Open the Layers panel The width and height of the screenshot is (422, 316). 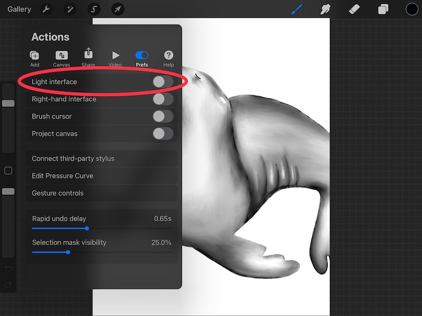point(383,9)
